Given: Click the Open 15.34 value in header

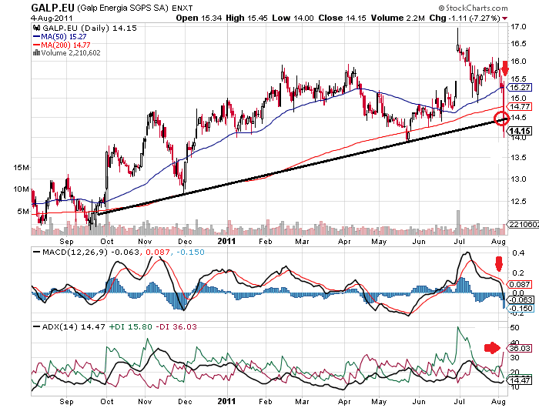Looking at the screenshot, I should [x=199, y=18].
